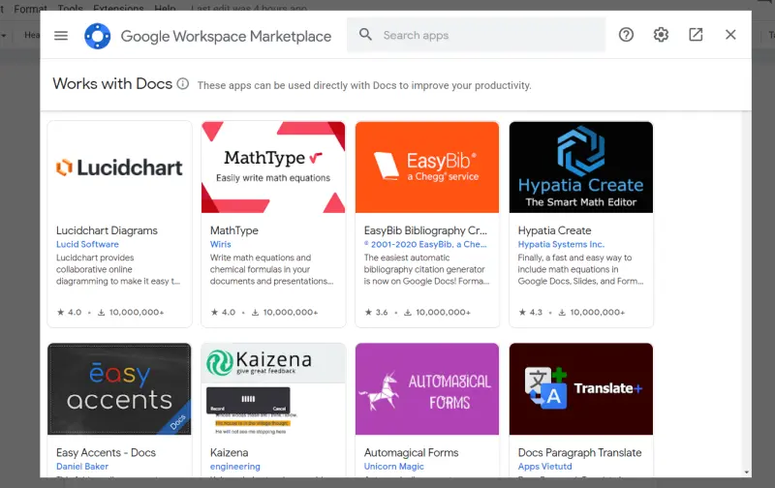Open the Apps Vietutd developer link
775x488 pixels.
(544, 467)
